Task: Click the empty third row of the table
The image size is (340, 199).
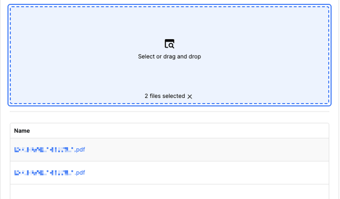Action: [x=169, y=192]
